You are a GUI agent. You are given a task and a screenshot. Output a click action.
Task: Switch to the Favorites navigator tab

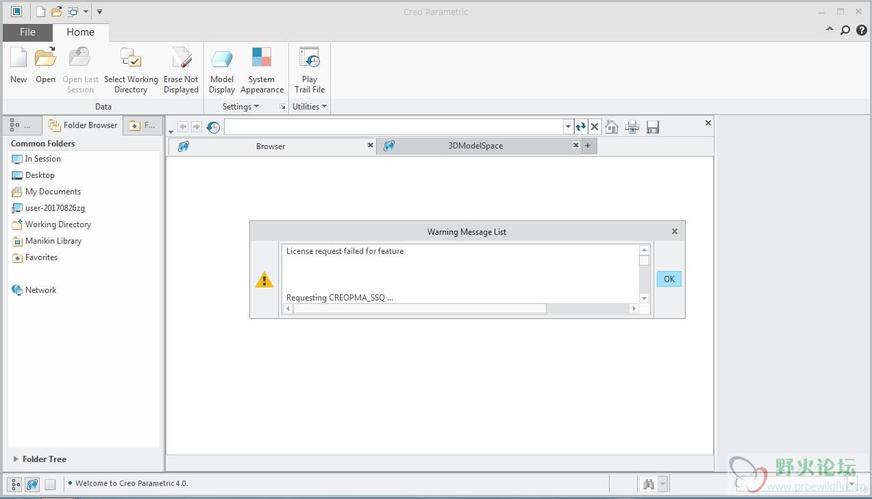tap(142, 125)
